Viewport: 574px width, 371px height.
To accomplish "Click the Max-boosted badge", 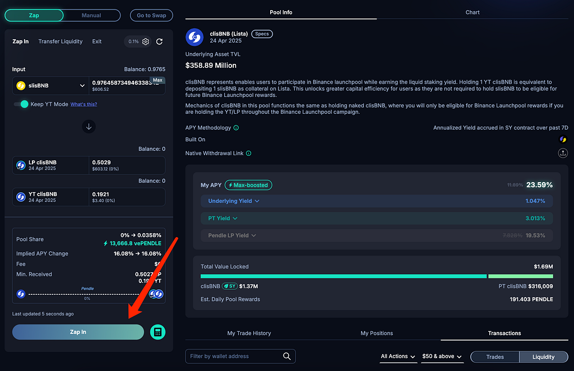I will 248,185.
